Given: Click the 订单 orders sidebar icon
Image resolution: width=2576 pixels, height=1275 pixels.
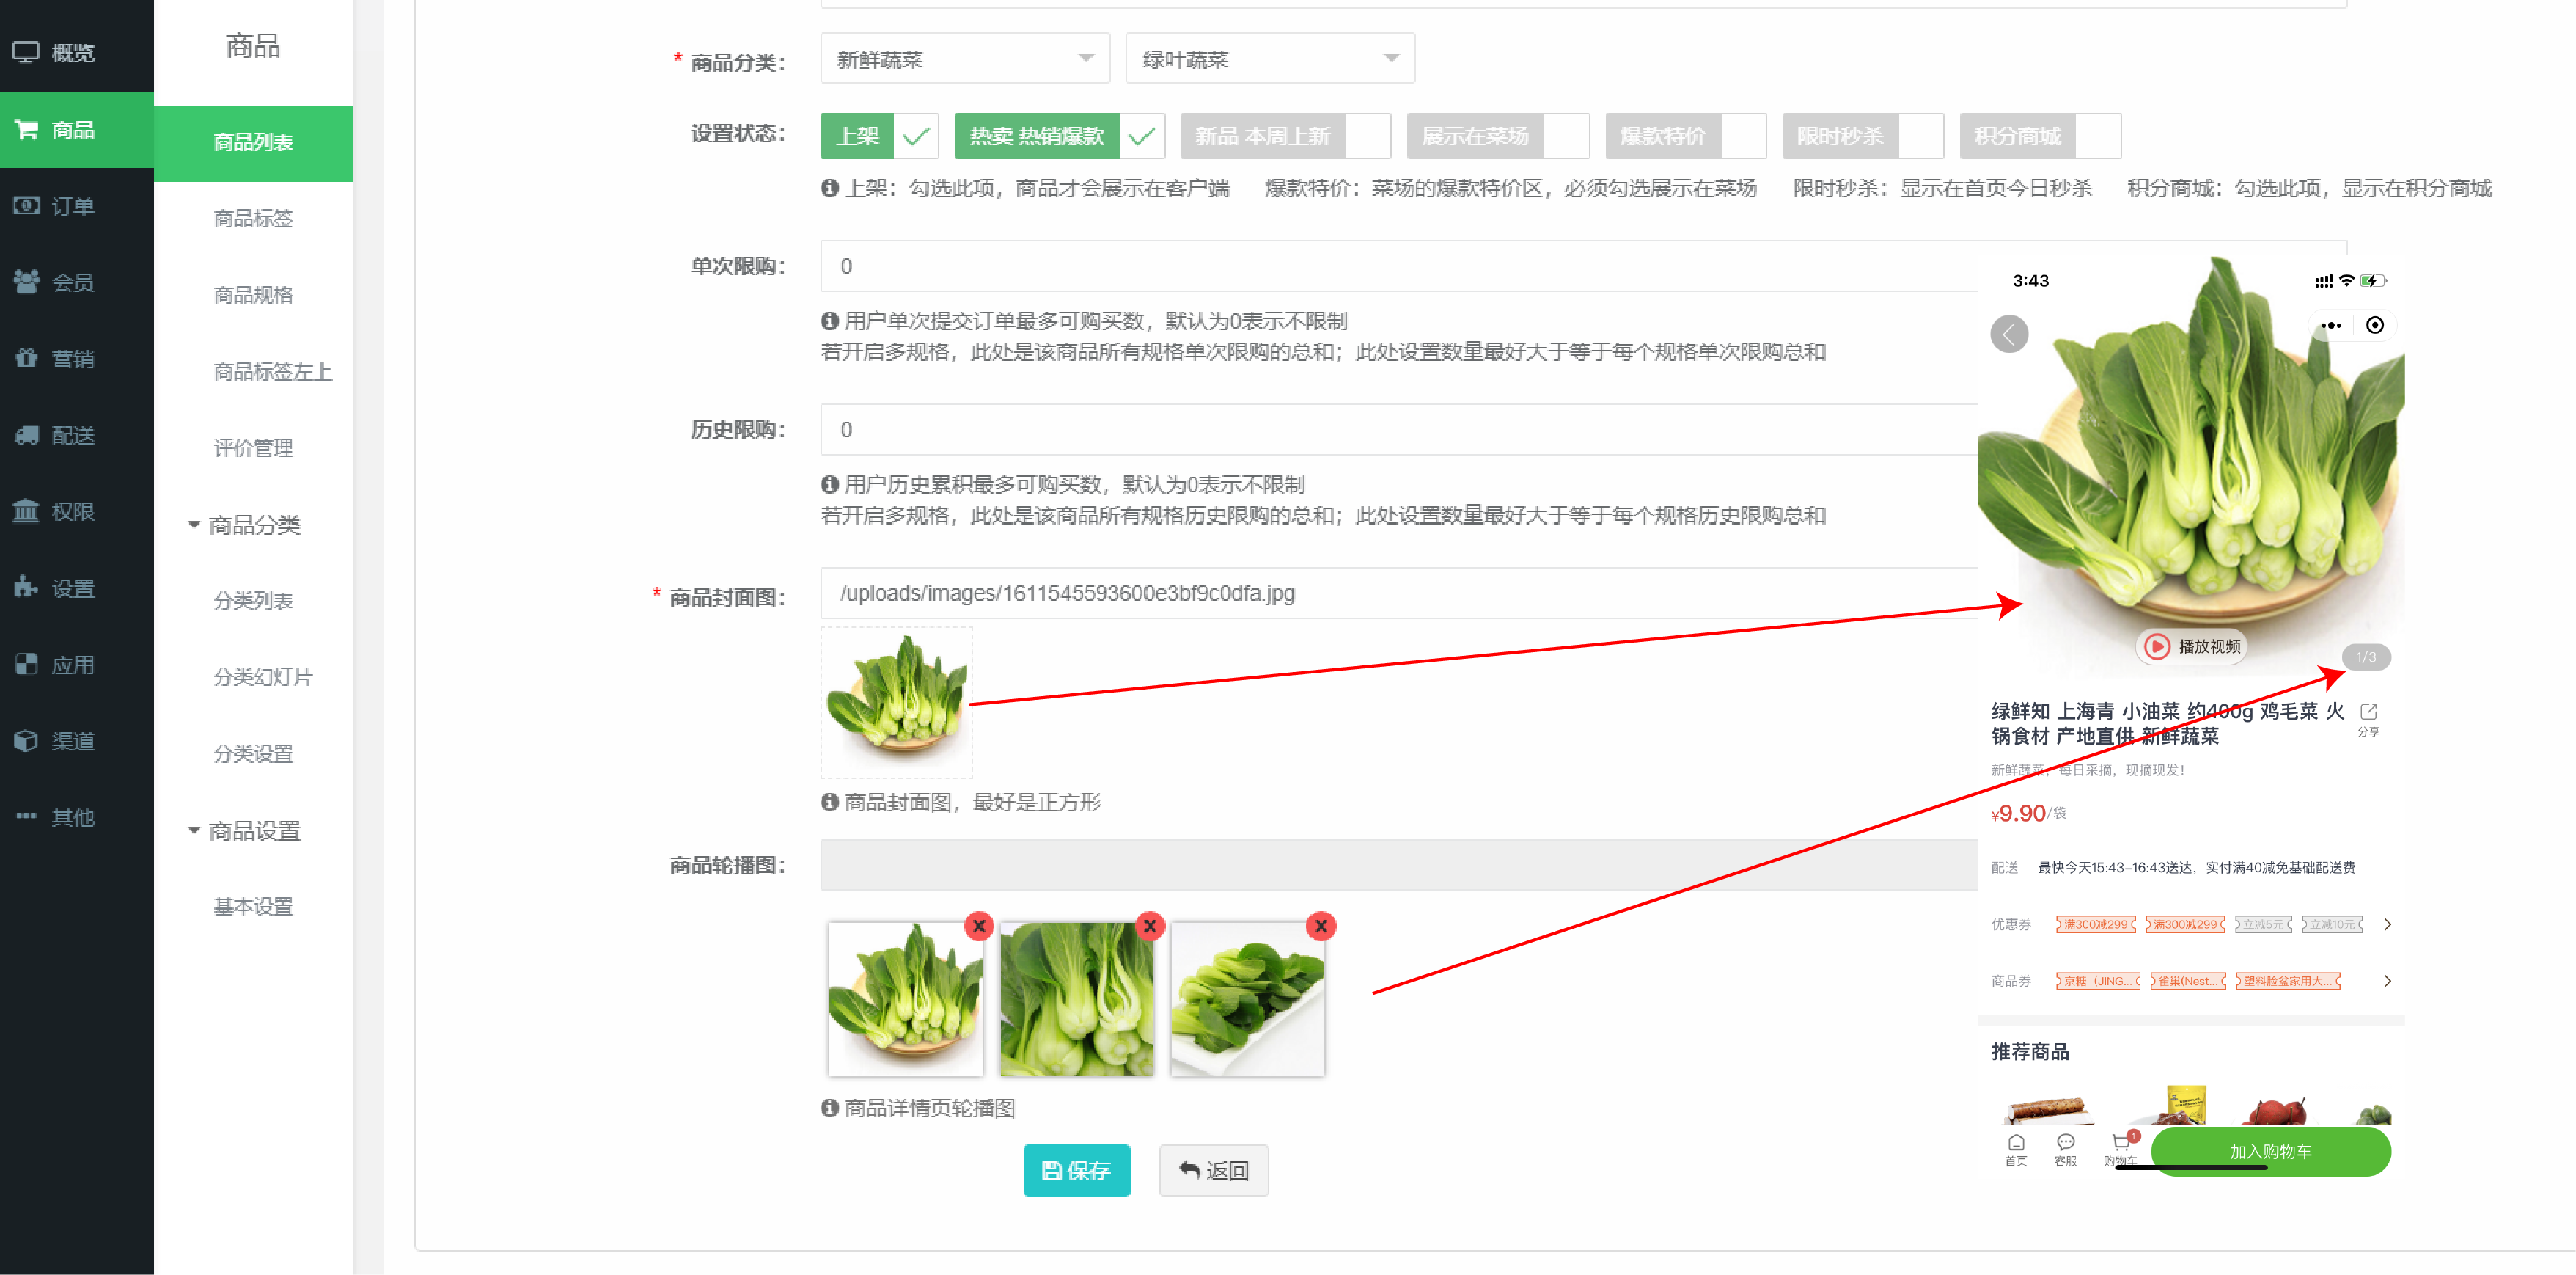Looking at the screenshot, I should (26, 206).
